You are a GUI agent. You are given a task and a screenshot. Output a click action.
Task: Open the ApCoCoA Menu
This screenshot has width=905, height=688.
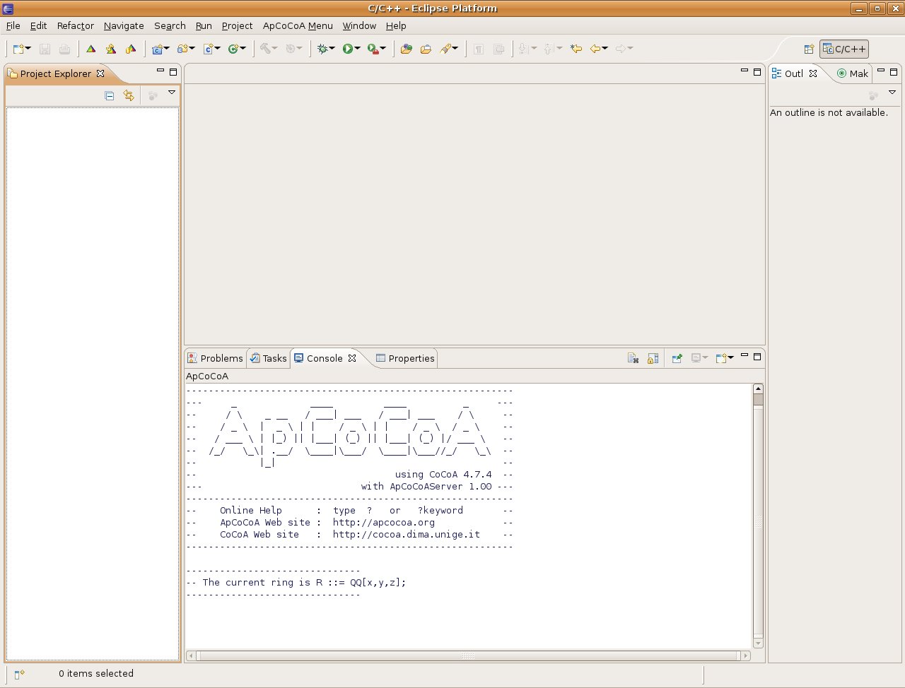coord(298,25)
